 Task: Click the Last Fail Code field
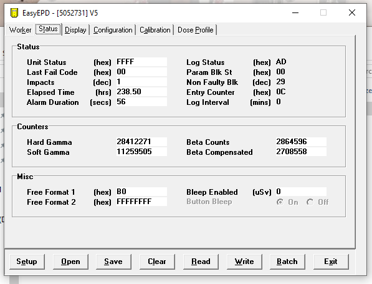coord(141,72)
